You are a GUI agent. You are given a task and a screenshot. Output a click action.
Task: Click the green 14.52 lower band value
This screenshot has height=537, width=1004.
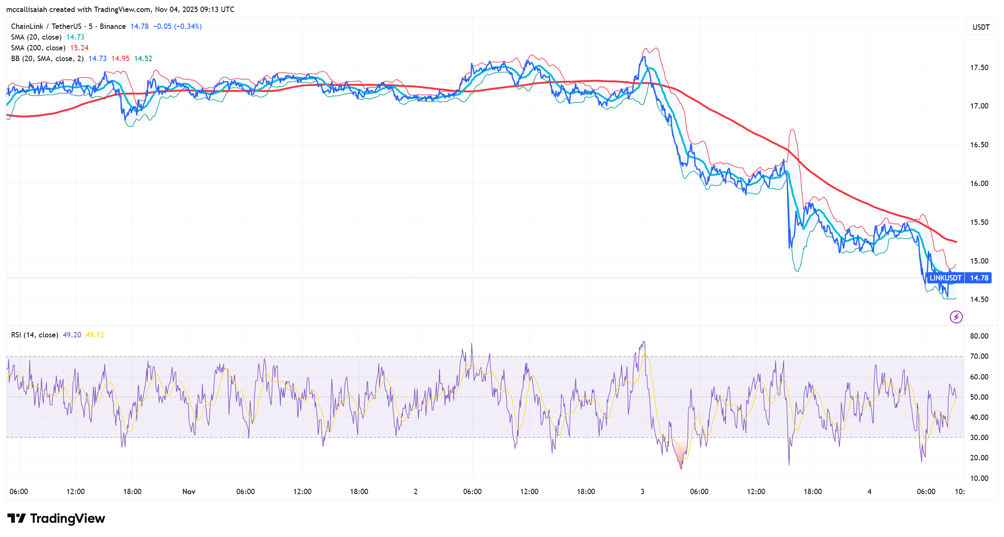(143, 59)
